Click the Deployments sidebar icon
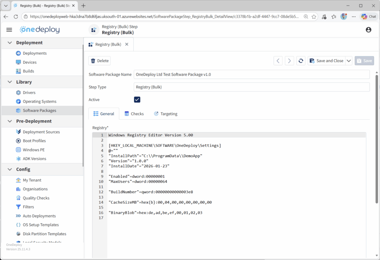380x260 pixels. (19, 53)
